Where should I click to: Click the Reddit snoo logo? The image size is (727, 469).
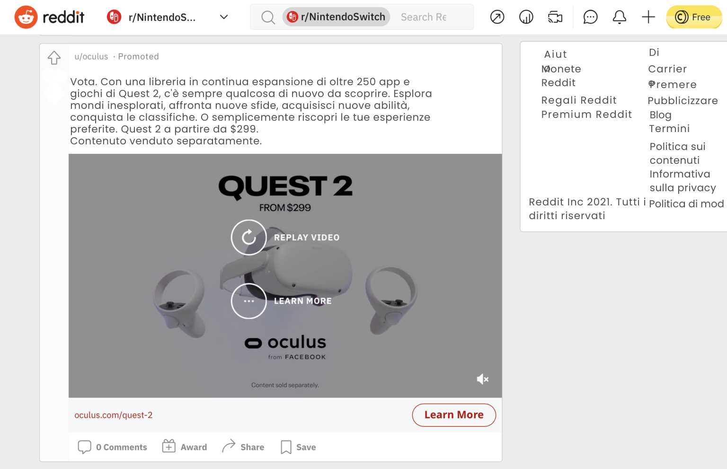coord(26,17)
